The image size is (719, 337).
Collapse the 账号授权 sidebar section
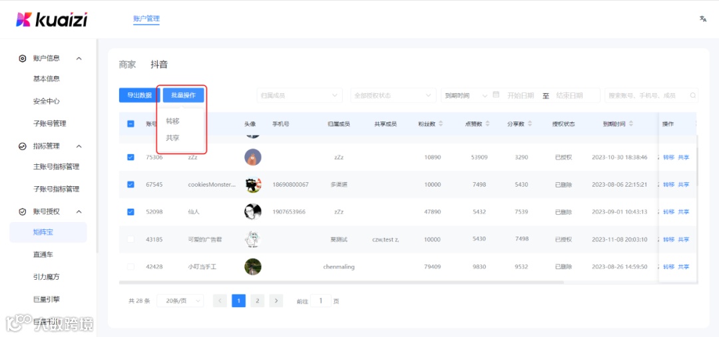point(79,212)
